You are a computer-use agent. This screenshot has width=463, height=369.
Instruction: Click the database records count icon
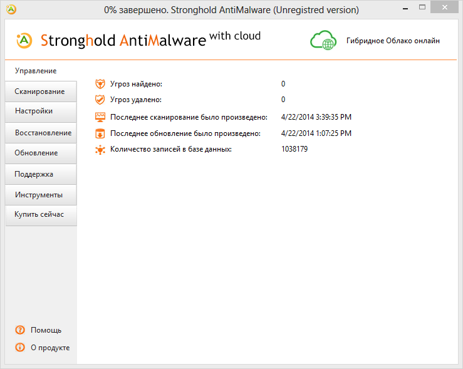tap(100, 149)
